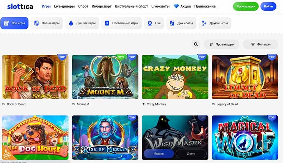Open Приложение page
The width and height of the screenshot is (283, 163).
click(205, 6)
